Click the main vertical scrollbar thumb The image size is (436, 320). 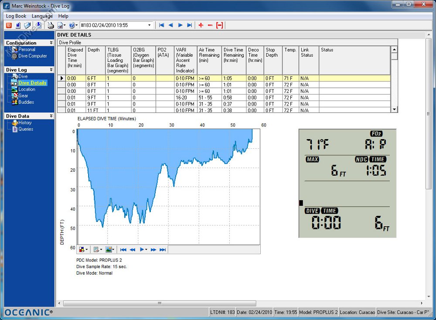[x=428, y=114]
